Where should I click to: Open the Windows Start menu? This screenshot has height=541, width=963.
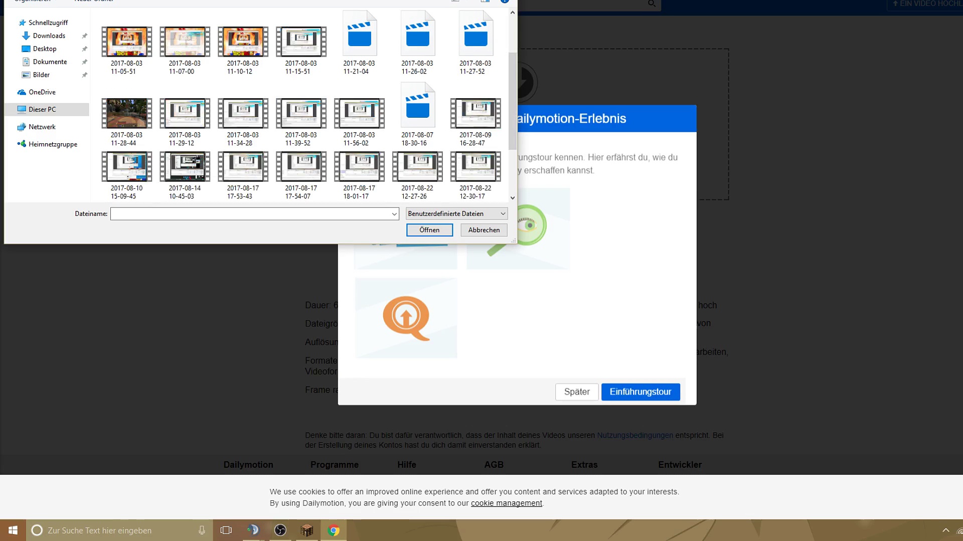pos(13,530)
